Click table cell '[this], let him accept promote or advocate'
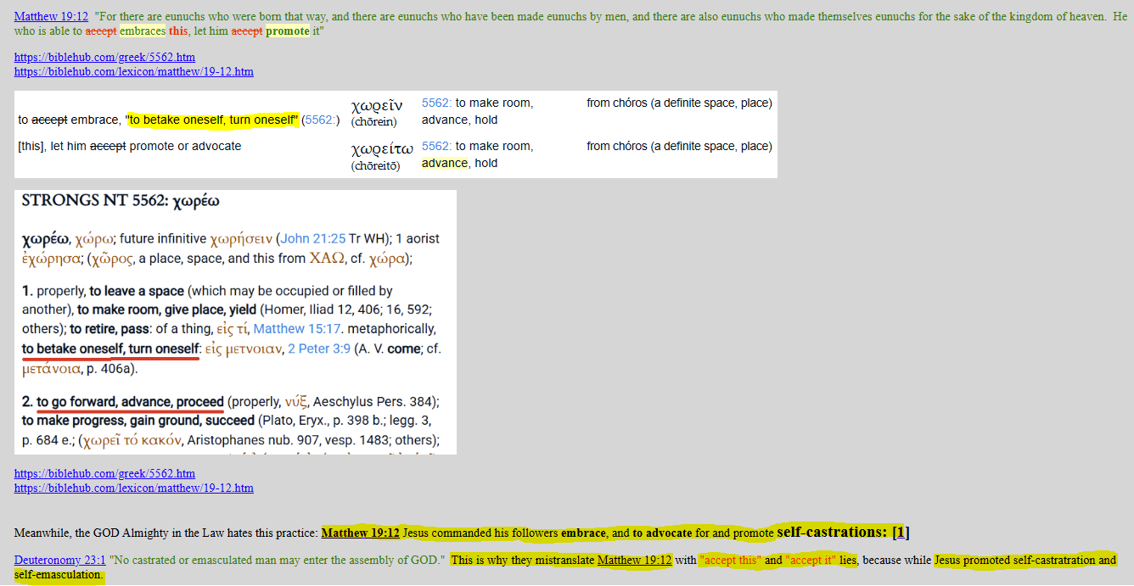Image resolution: width=1134 pixels, height=586 pixels. [x=130, y=146]
